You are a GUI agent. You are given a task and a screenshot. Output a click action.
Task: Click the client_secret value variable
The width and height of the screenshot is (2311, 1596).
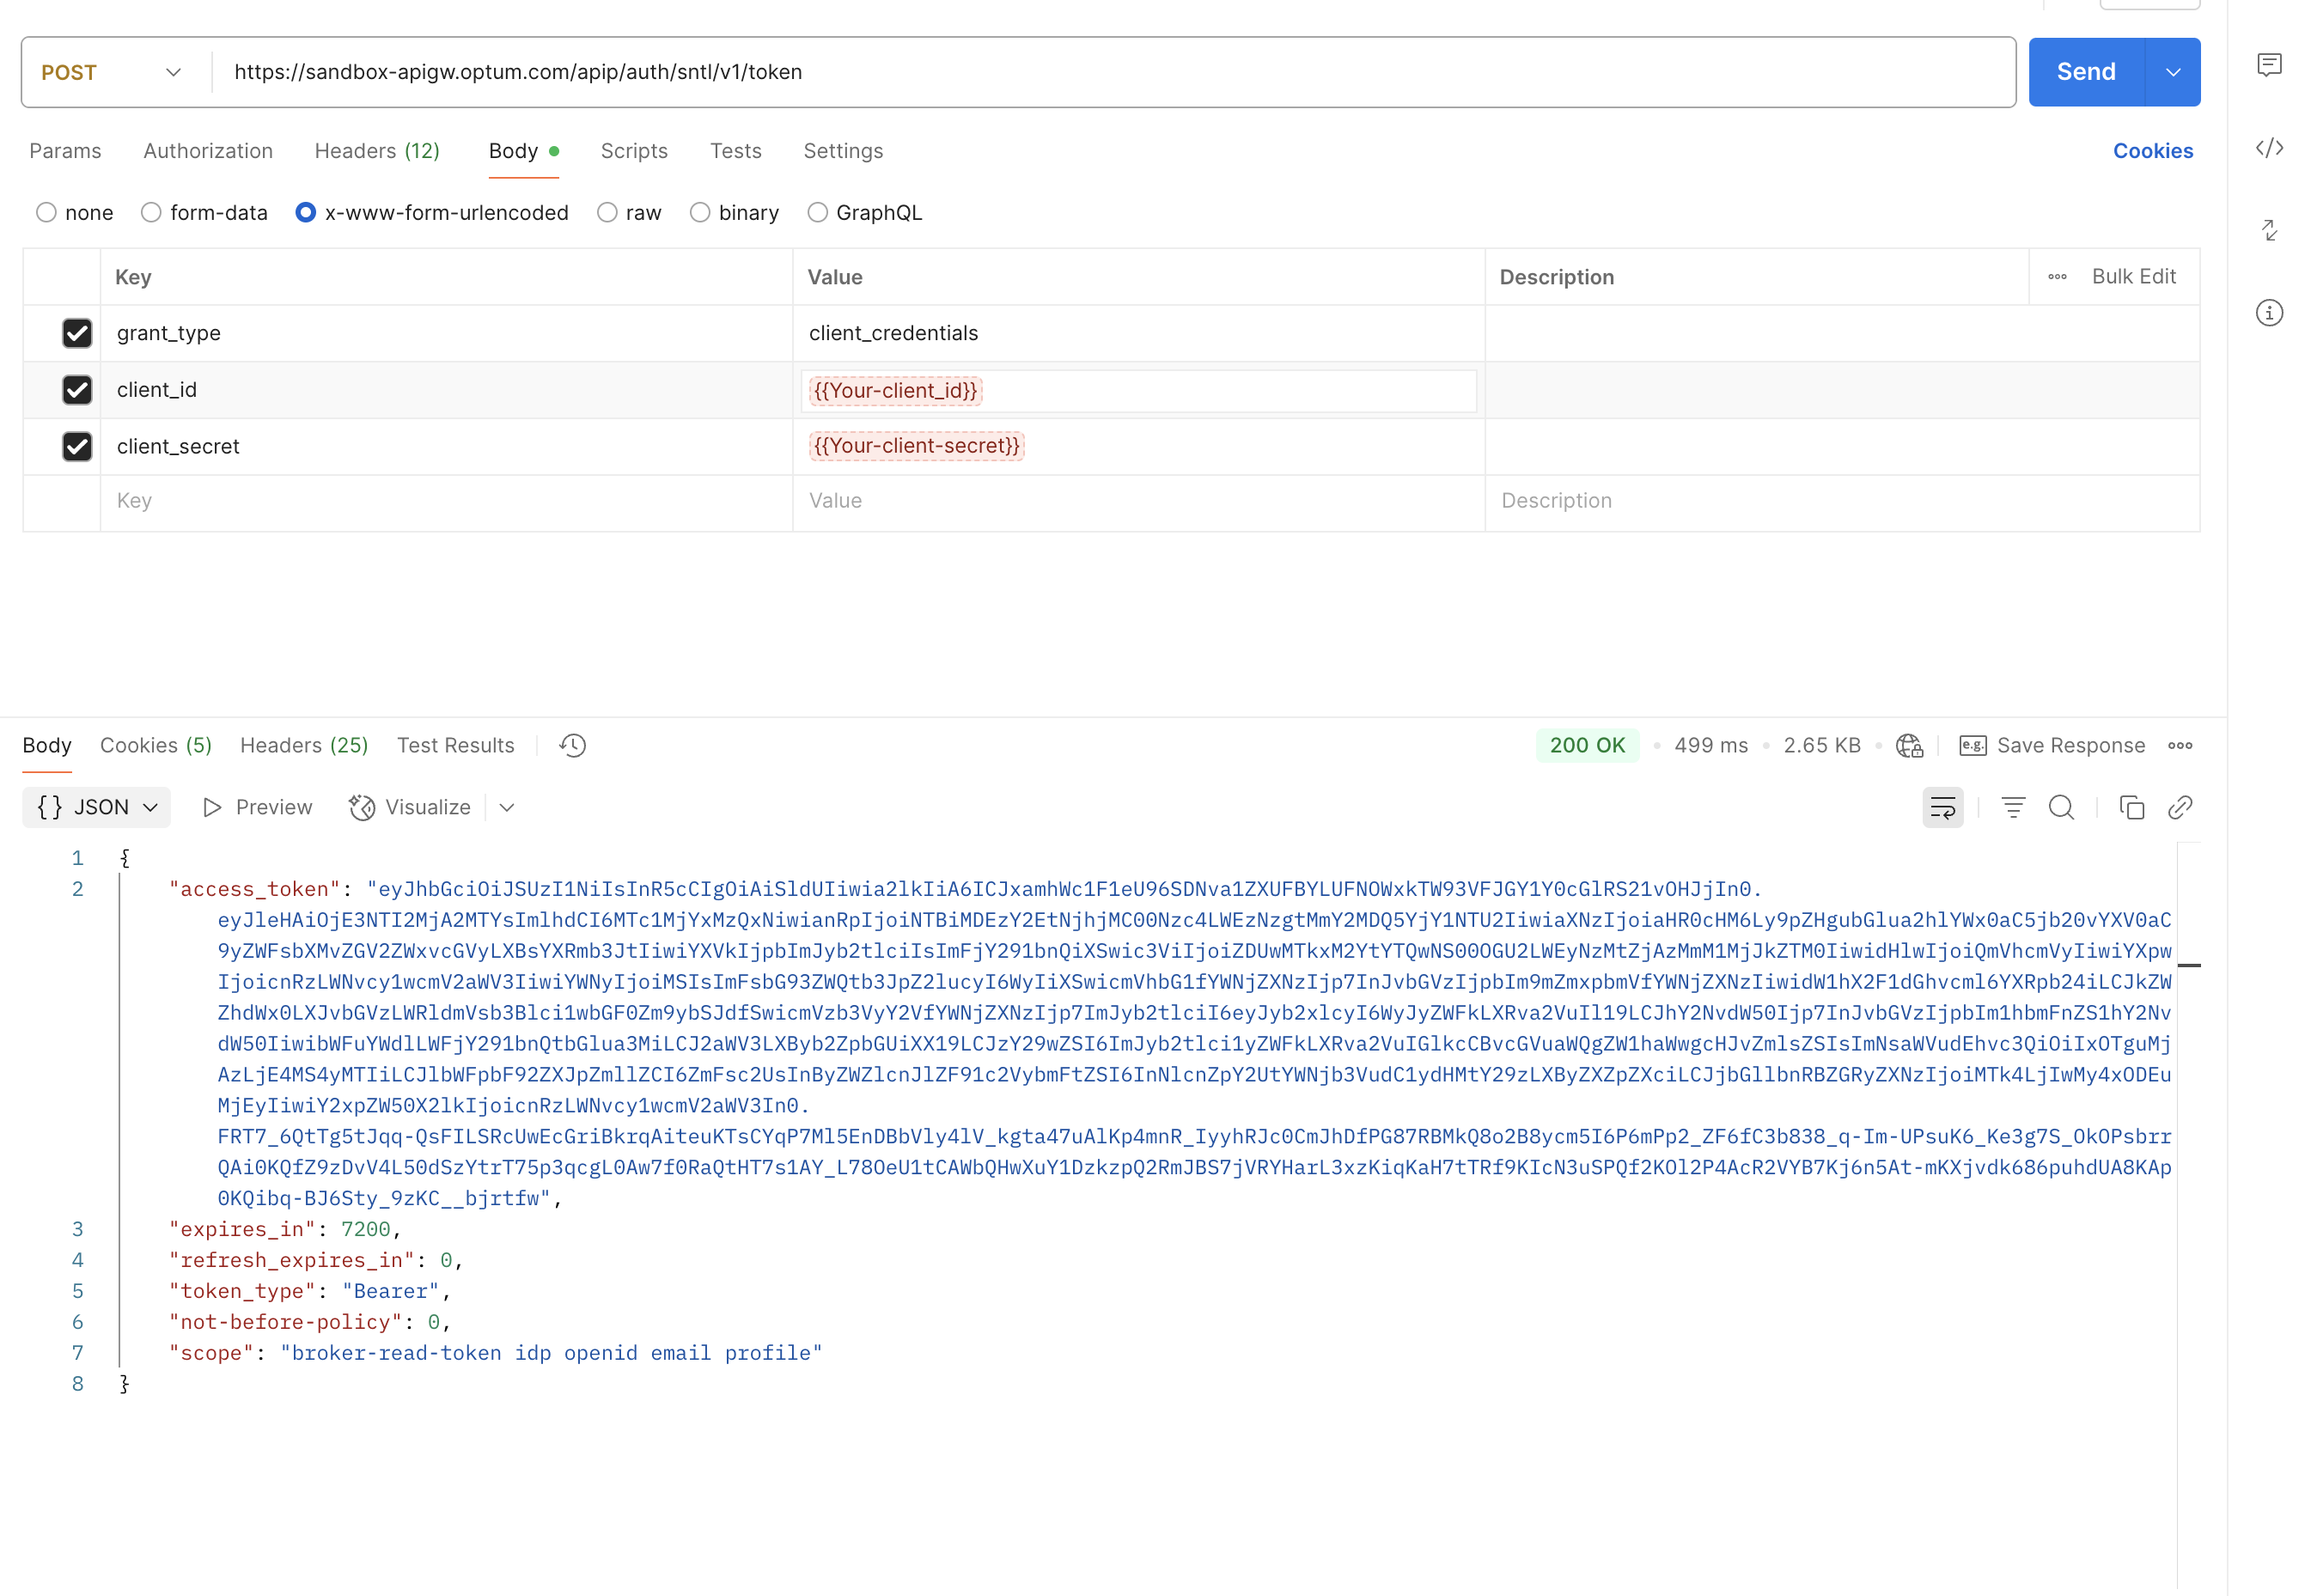coord(916,446)
